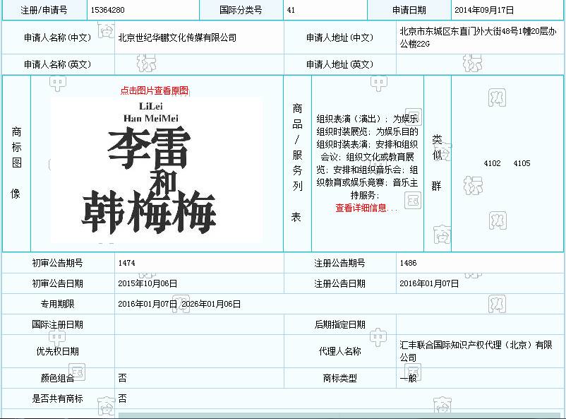This screenshot has height=419, width=566.
Task: Open the '查看详细信息...' red link
Action: (366, 208)
